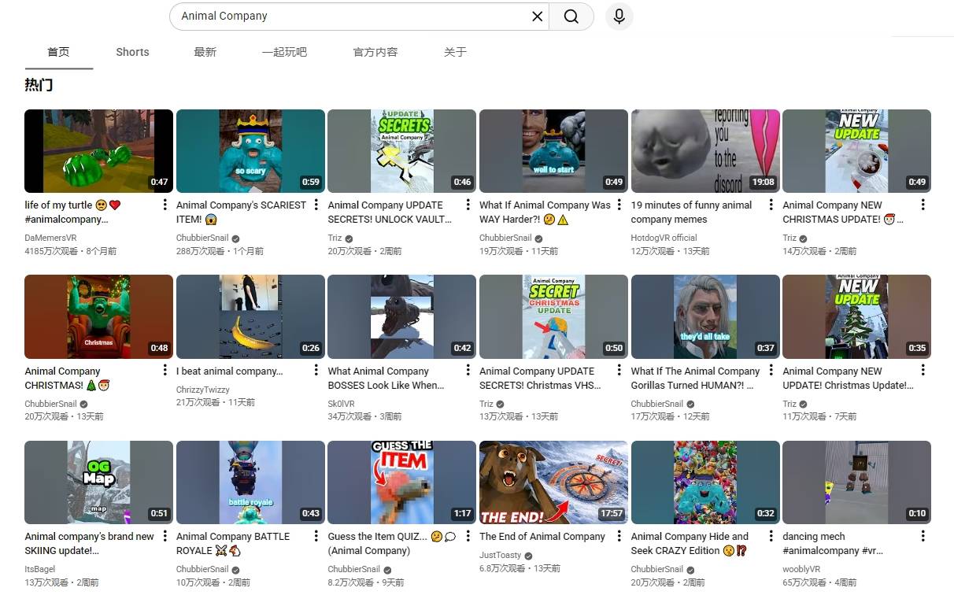
Task: Open the three-dot menu for 'life of my turtle' video
Action: click(165, 205)
